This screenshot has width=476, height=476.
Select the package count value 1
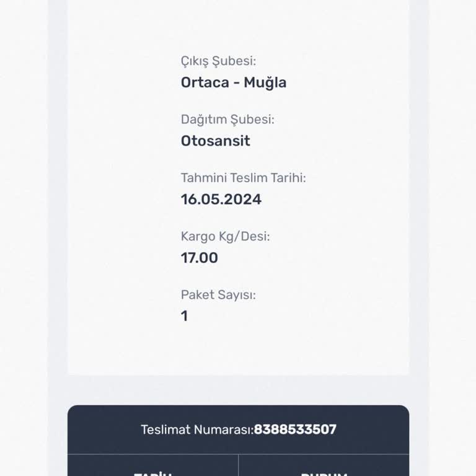(x=184, y=316)
